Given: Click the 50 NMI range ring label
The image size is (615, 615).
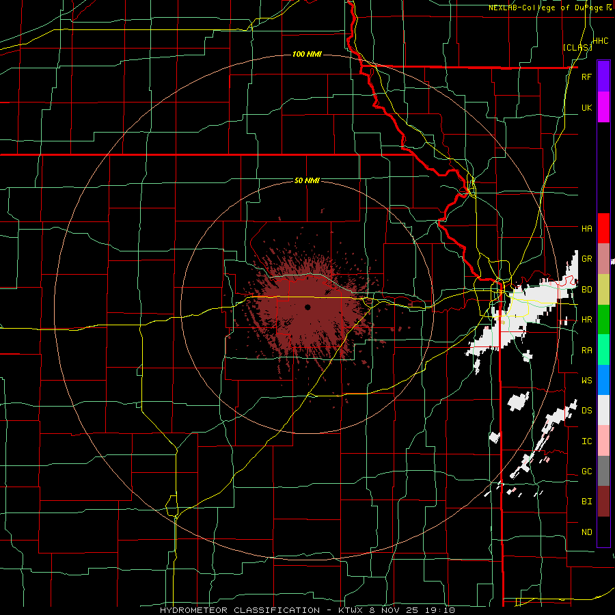Looking at the screenshot, I should [307, 180].
